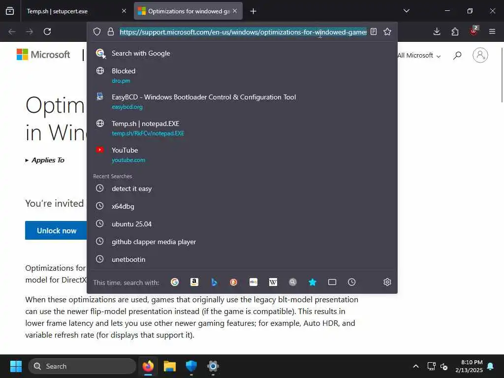Viewport: 504px width, 378px height.
Task: Pick recent search 'detect it easy'
Action: (x=242, y=189)
